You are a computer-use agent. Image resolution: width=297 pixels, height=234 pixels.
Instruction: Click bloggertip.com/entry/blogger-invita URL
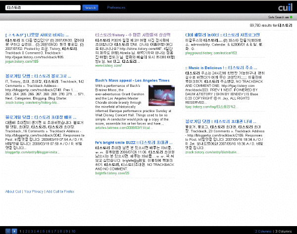click(33, 152)
